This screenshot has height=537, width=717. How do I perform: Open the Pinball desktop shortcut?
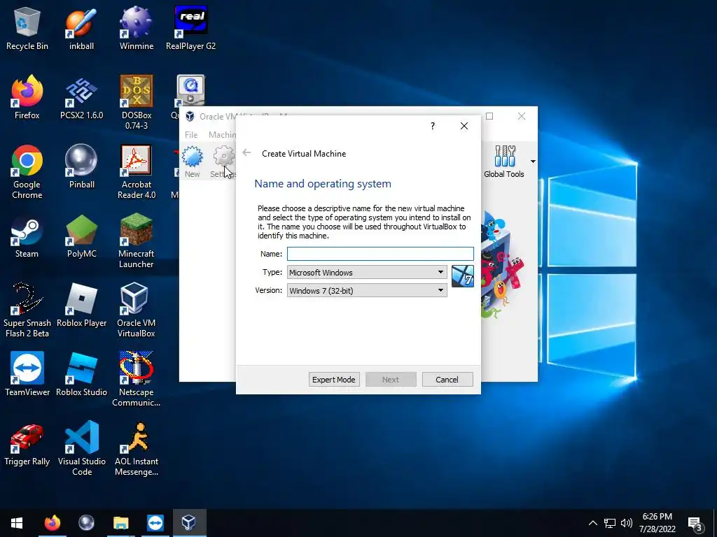[x=81, y=166]
